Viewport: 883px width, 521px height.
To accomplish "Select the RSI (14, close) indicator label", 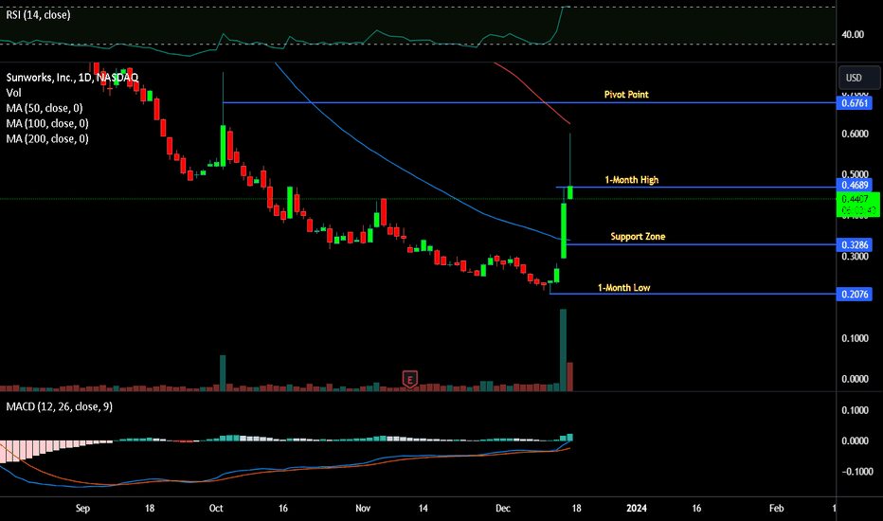I will [38, 15].
